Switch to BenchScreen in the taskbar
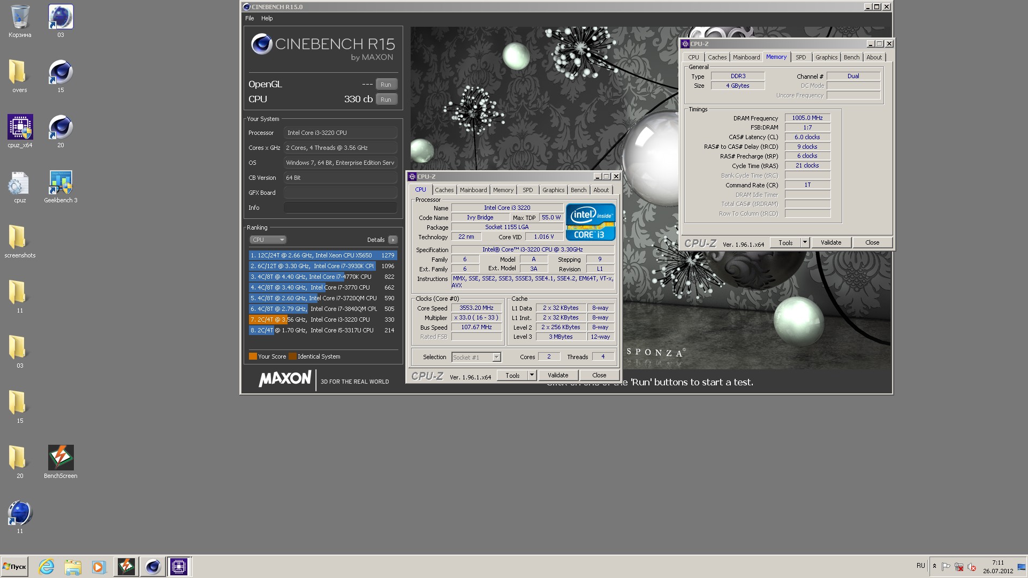 pos(126,567)
